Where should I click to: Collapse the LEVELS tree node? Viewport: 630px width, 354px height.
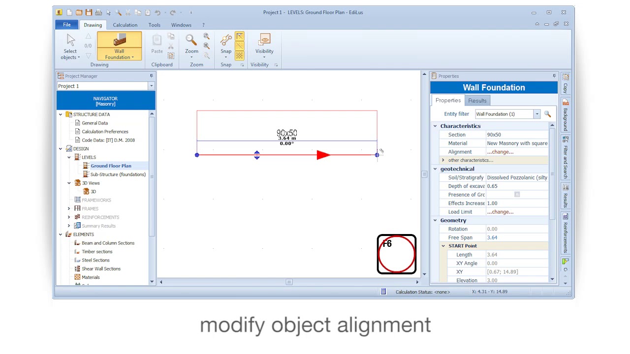click(x=69, y=157)
